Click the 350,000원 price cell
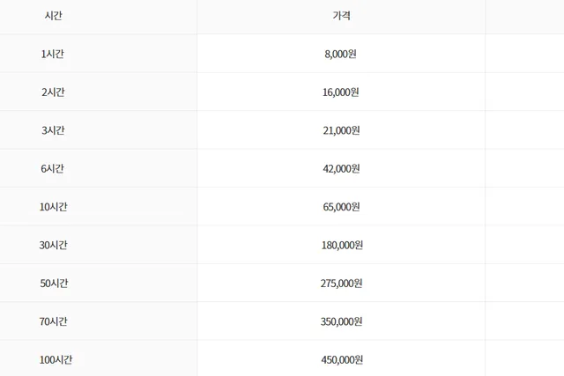 click(341, 321)
